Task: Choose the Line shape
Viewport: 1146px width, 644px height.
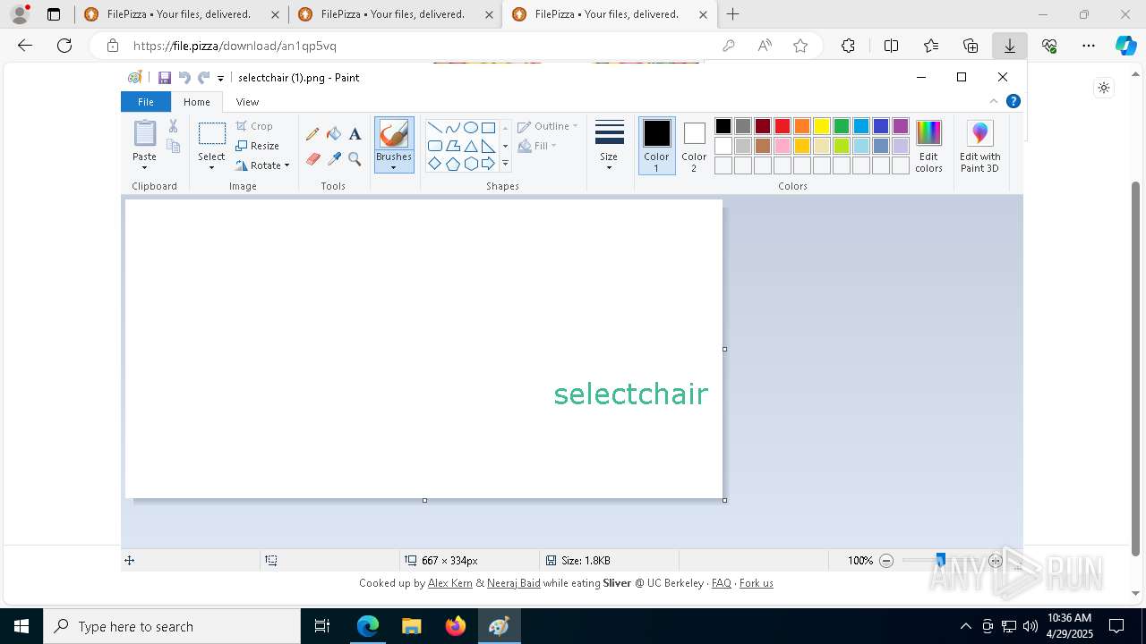Action: point(435,127)
